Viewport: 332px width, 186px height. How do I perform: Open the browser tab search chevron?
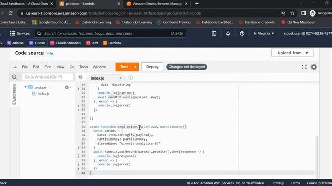point(301,3)
